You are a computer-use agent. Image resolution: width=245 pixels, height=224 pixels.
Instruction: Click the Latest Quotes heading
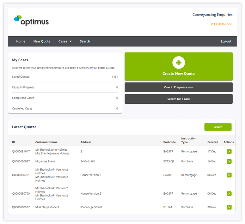coord(24,127)
